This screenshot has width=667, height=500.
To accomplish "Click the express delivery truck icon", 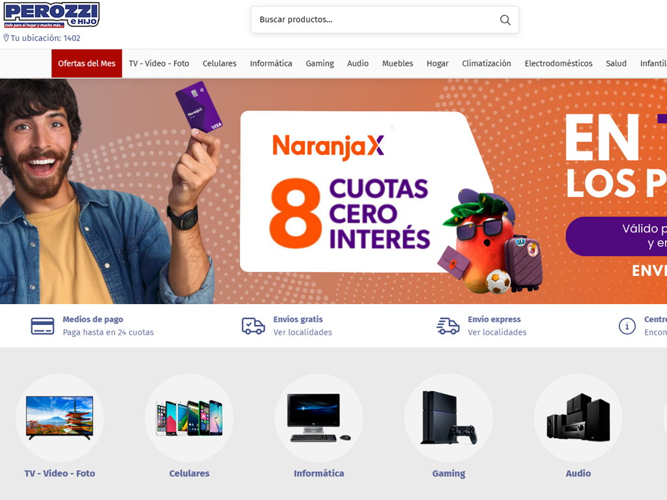I will pos(448,326).
